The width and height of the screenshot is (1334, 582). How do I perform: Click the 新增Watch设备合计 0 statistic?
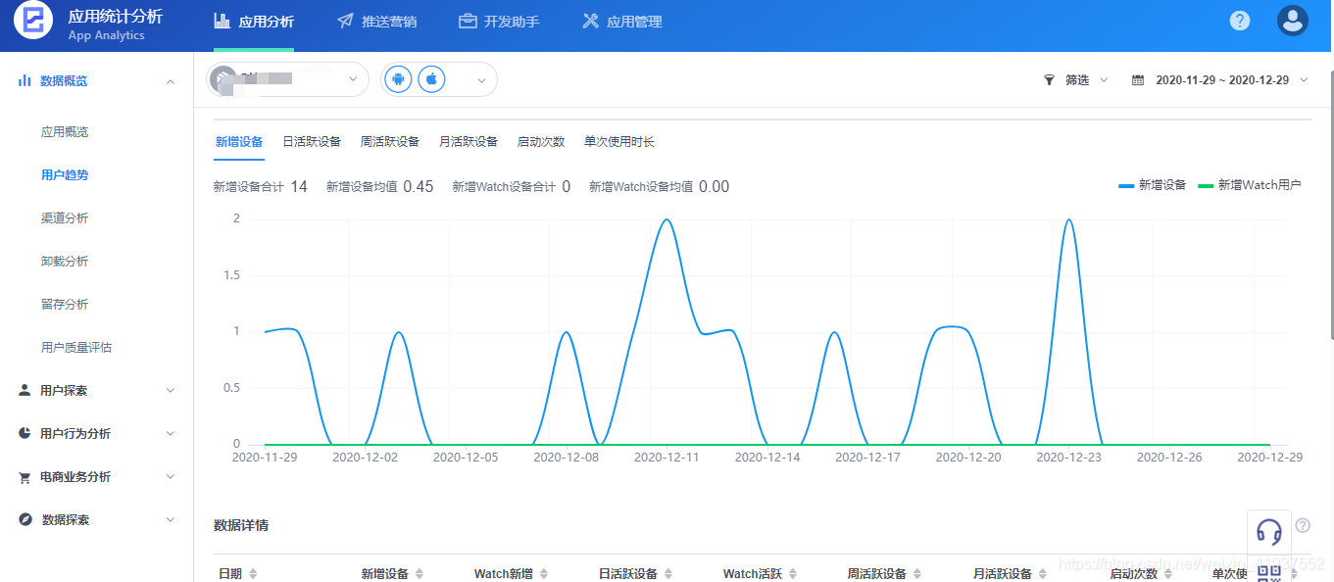(x=511, y=186)
